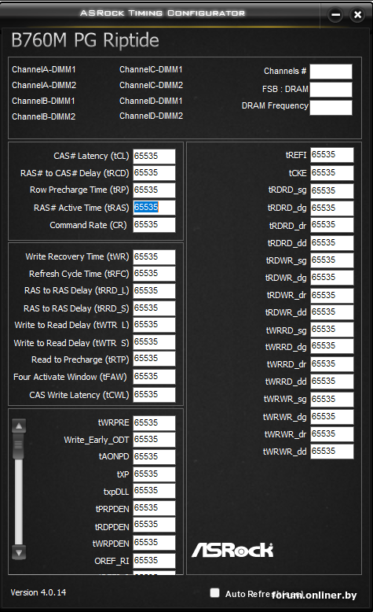Focus the tWRWR_dg value field
The image size is (373, 612).
[331, 417]
